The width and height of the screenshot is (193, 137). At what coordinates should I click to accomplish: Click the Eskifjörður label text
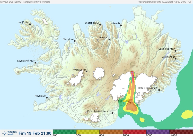pyautogui.click(x=168, y=57)
